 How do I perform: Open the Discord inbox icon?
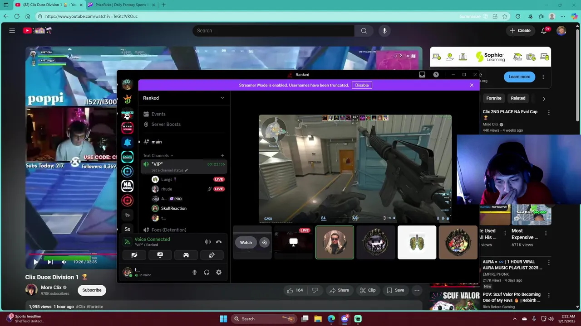[x=422, y=75]
